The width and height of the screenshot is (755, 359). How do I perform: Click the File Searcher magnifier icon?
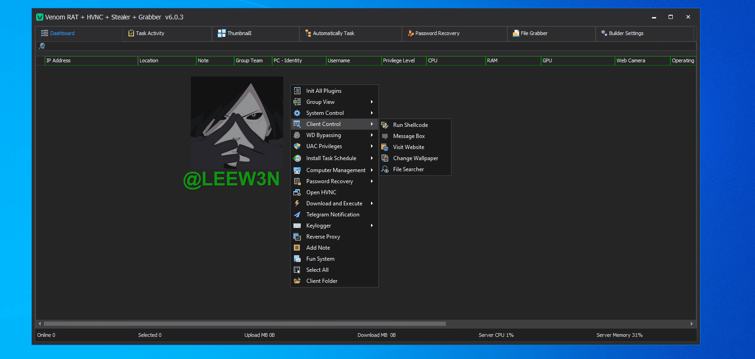(x=384, y=169)
